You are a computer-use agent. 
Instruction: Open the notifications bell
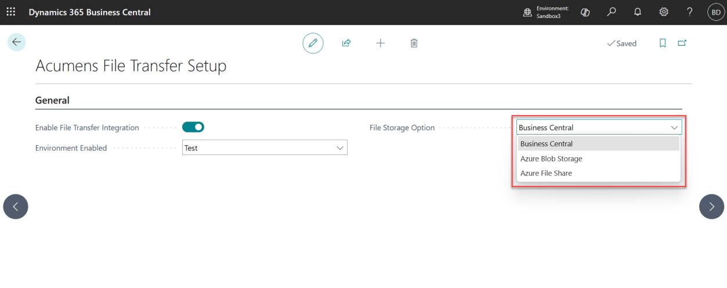(638, 12)
